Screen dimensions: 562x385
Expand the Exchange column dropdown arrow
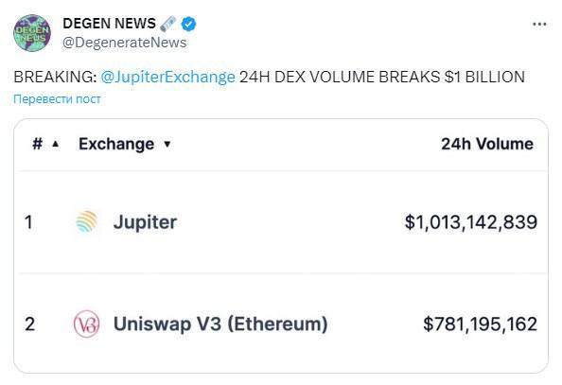[x=167, y=144]
